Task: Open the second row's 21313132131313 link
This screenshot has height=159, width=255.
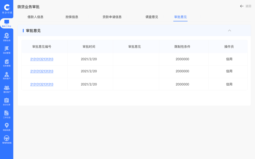Action: (42, 71)
